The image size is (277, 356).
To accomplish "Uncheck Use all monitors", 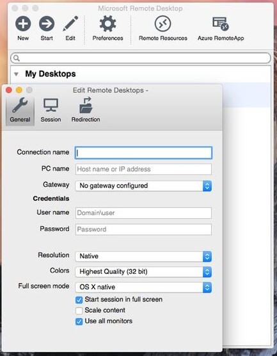I will (79, 321).
